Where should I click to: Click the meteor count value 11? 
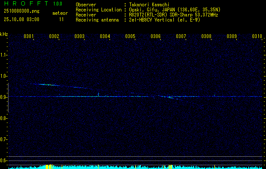click(x=62, y=19)
